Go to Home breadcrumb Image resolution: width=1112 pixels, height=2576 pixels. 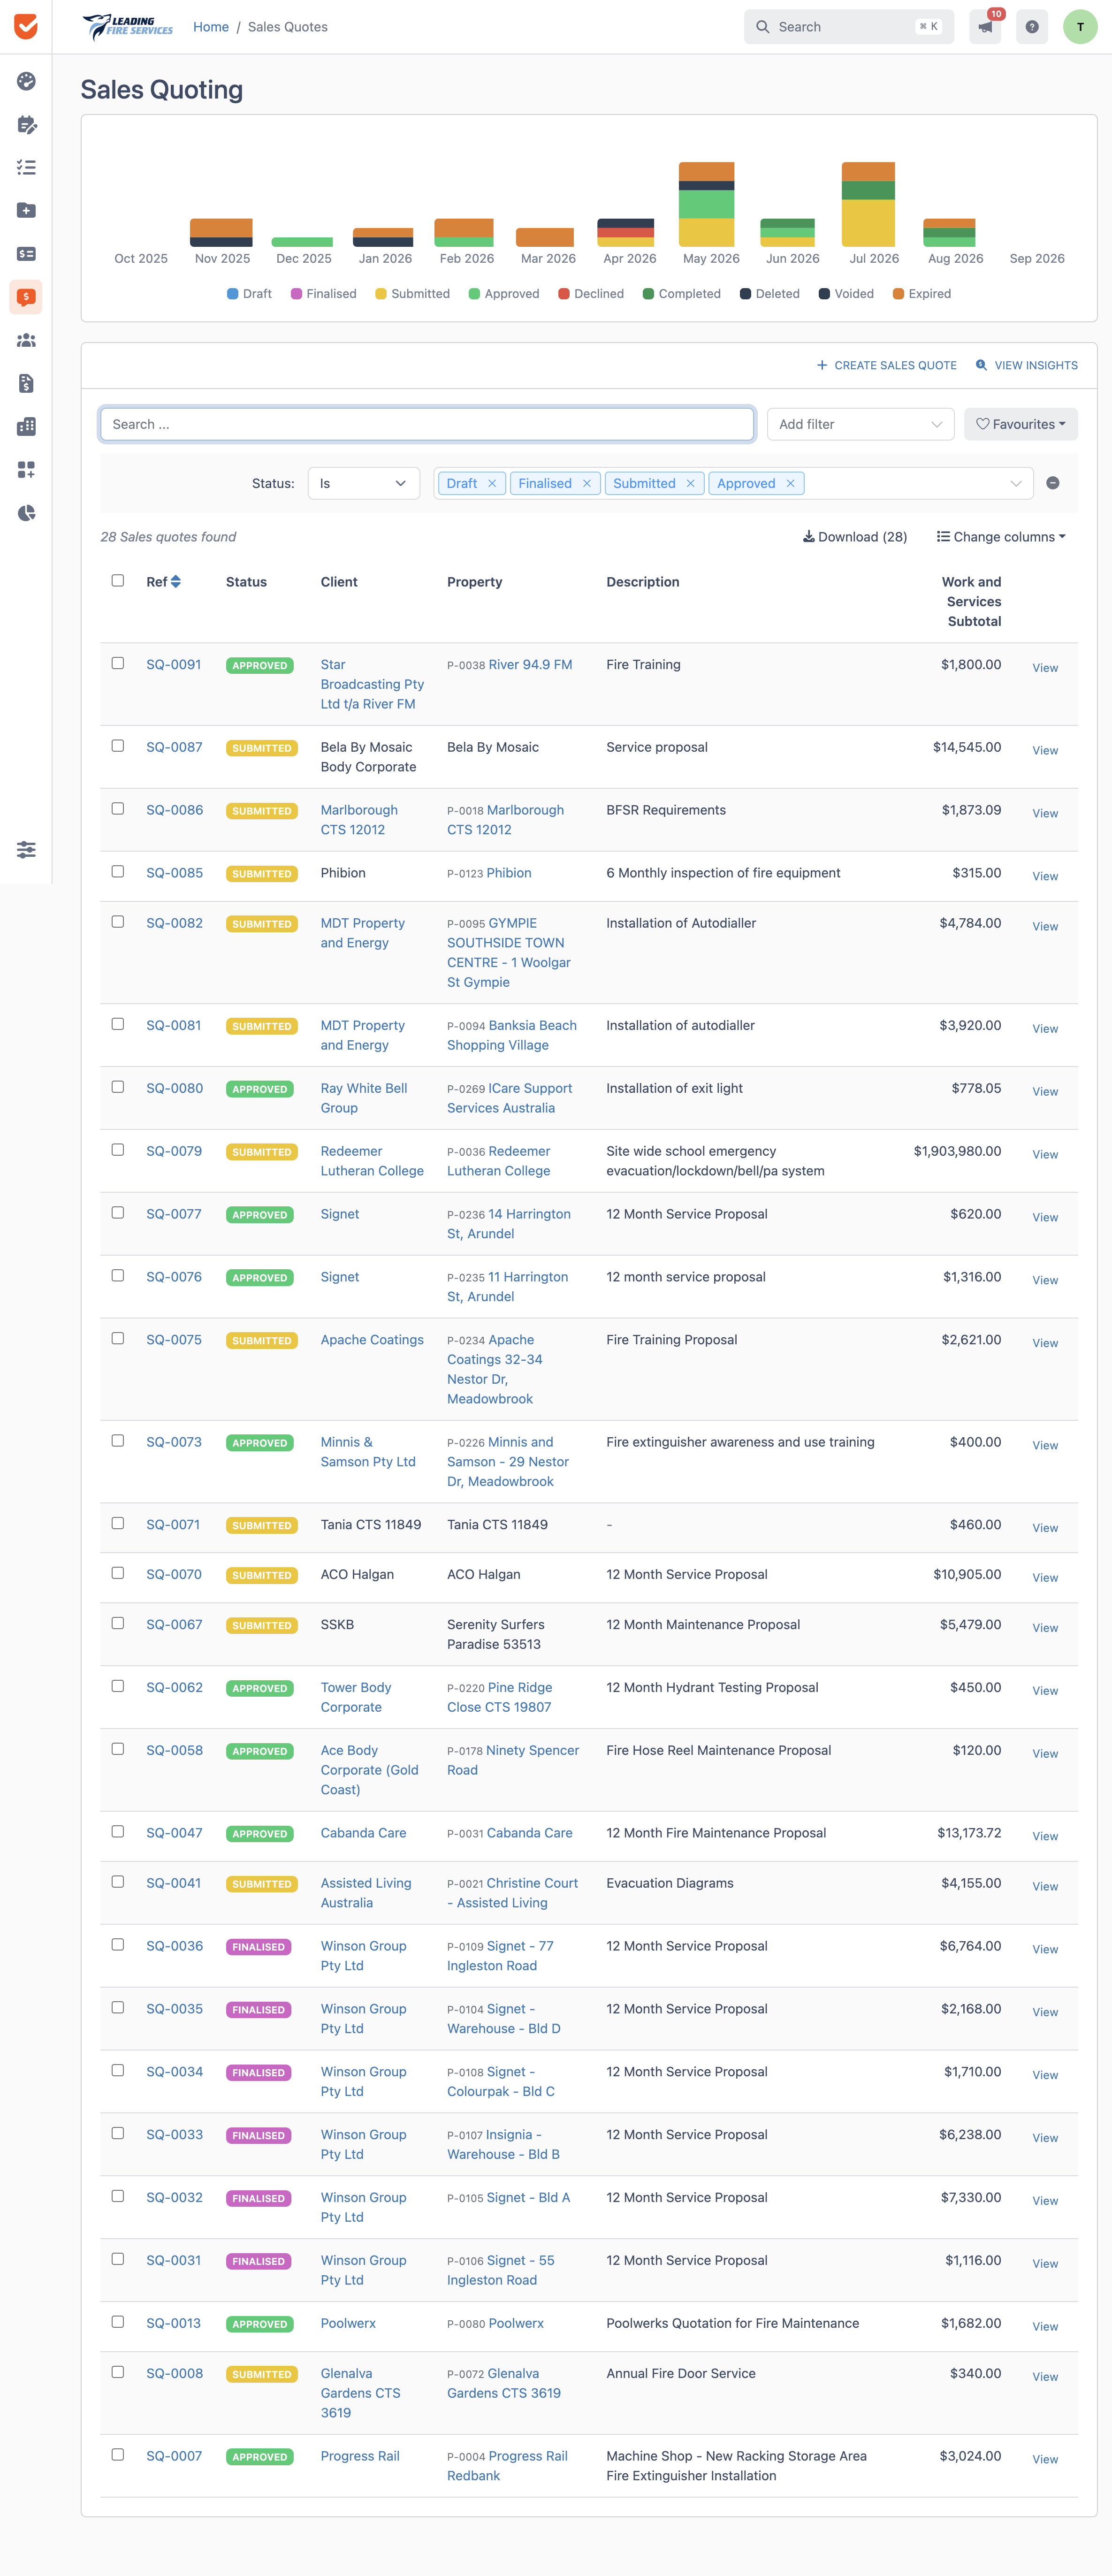211,27
